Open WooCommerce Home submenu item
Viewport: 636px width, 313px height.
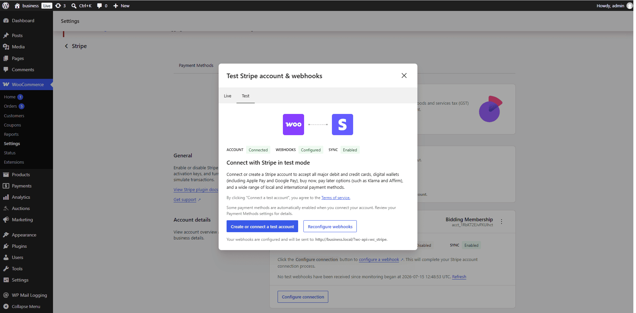tap(10, 97)
